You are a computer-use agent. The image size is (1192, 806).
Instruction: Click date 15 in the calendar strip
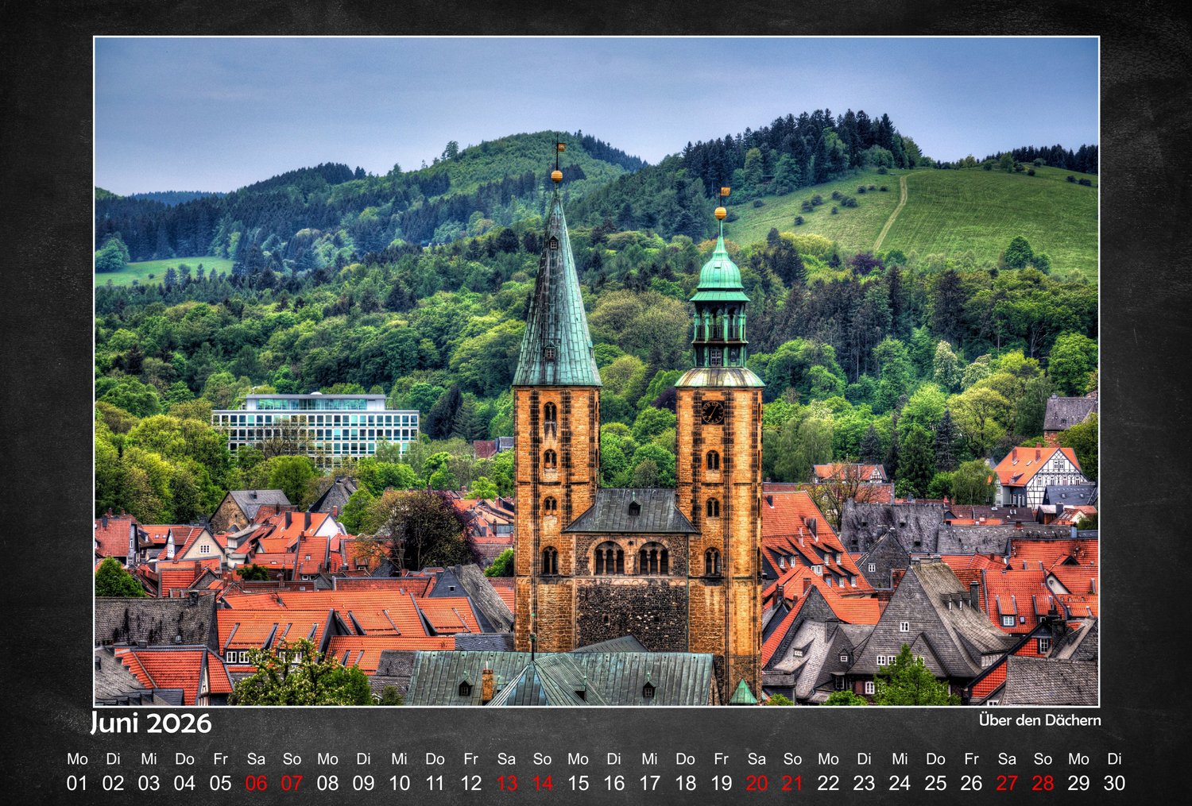[578, 783]
